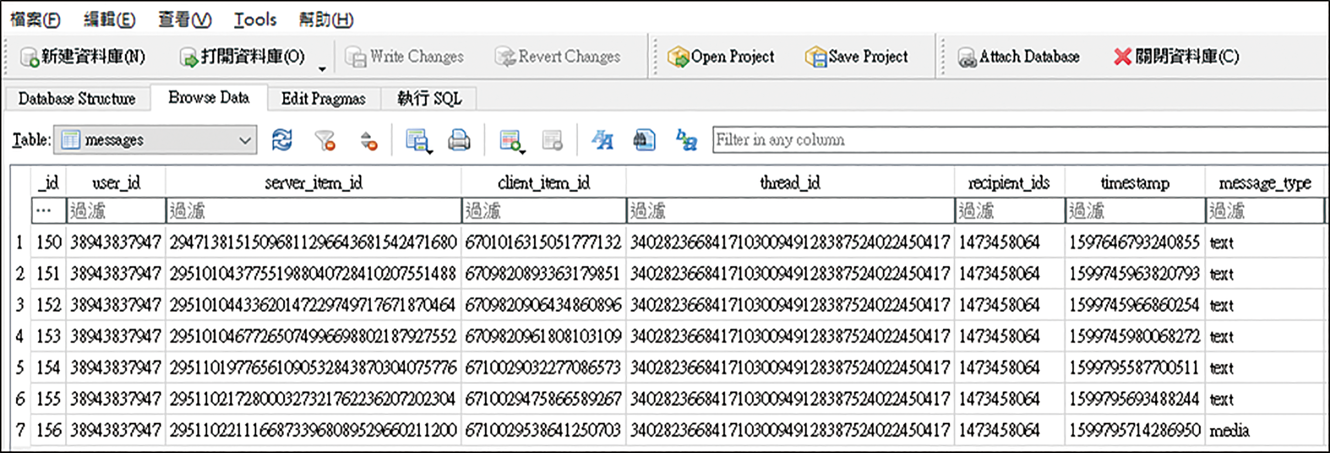Image resolution: width=1330 pixels, height=453 pixels.
Task: Sort by the server_item_id column header
Action: (314, 182)
